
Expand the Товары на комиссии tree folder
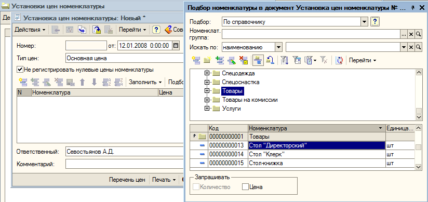click(x=207, y=100)
